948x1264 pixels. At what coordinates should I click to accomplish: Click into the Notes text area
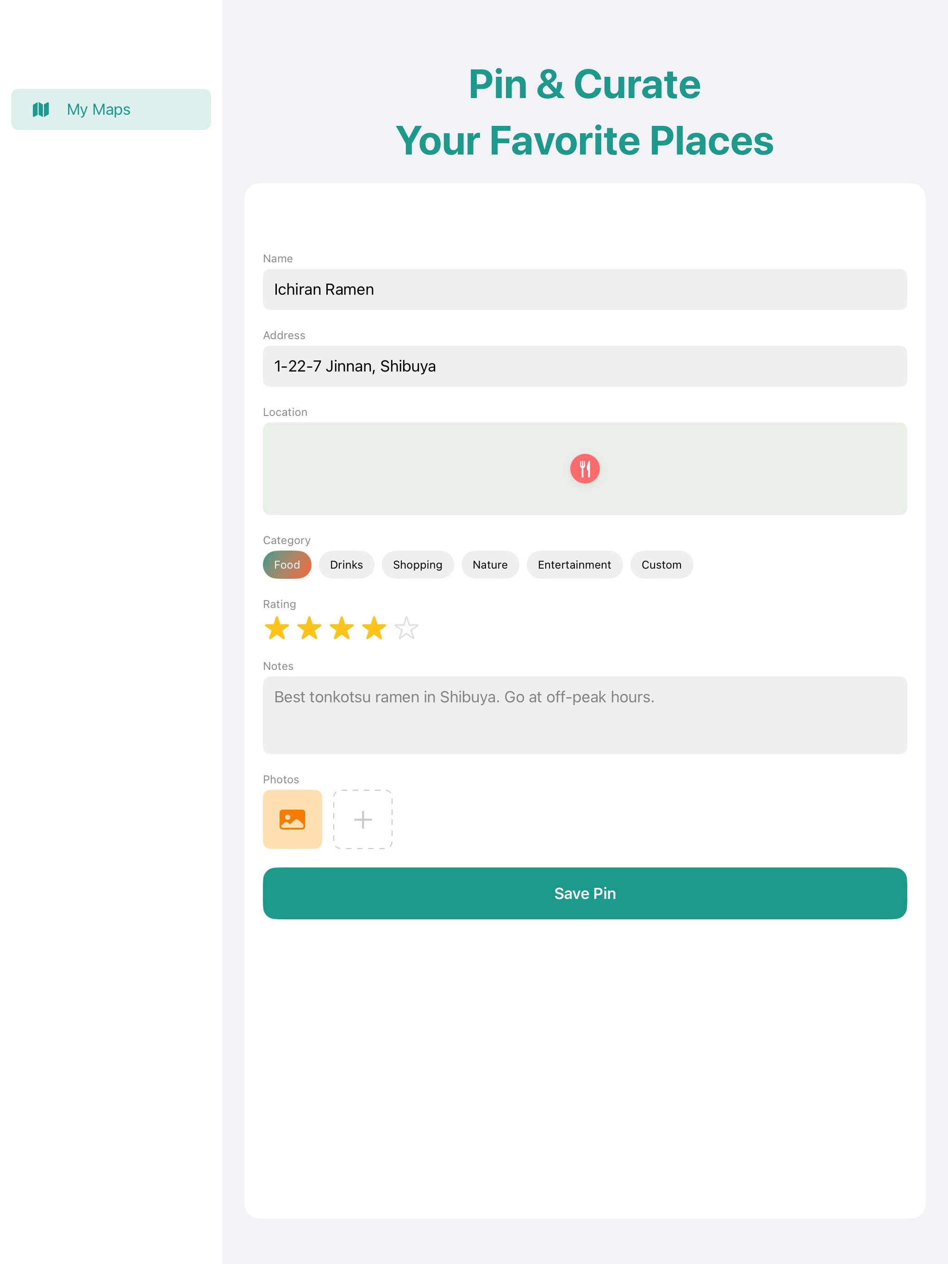click(x=584, y=715)
